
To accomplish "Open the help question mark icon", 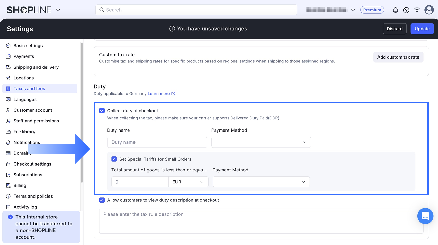I will pos(406,10).
